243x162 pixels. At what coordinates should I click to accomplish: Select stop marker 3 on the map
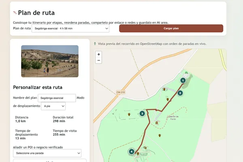coord(142,114)
